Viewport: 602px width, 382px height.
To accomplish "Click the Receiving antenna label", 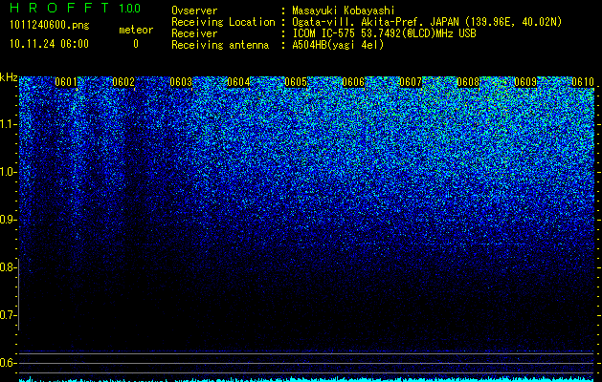I will click(220, 45).
